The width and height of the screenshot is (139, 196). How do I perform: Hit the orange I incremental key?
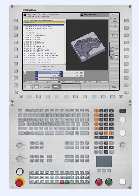click(x=111, y=133)
